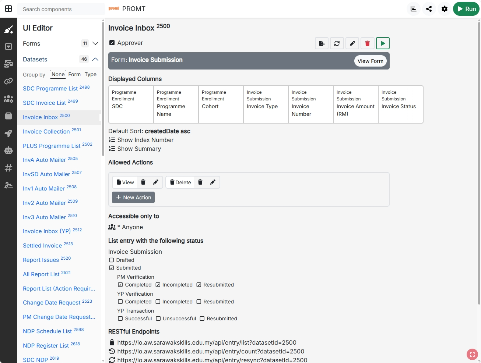This screenshot has height=363, width=481.
Task: Click the Run button
Action: [x=466, y=9]
